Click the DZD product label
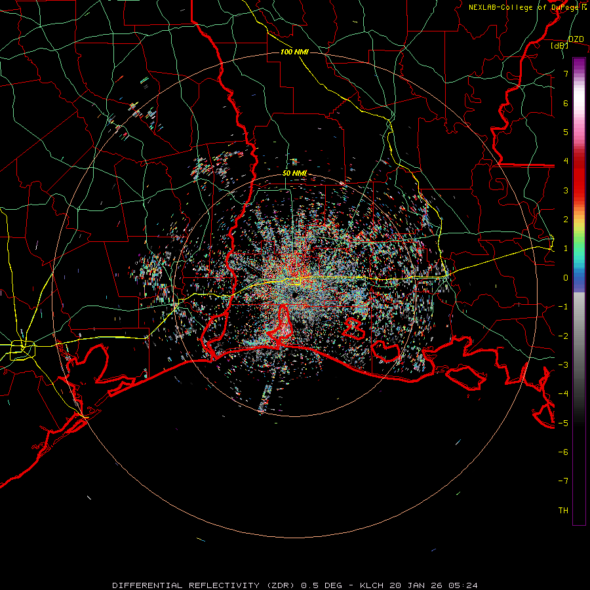This screenshot has height=590, width=590. click(576, 39)
